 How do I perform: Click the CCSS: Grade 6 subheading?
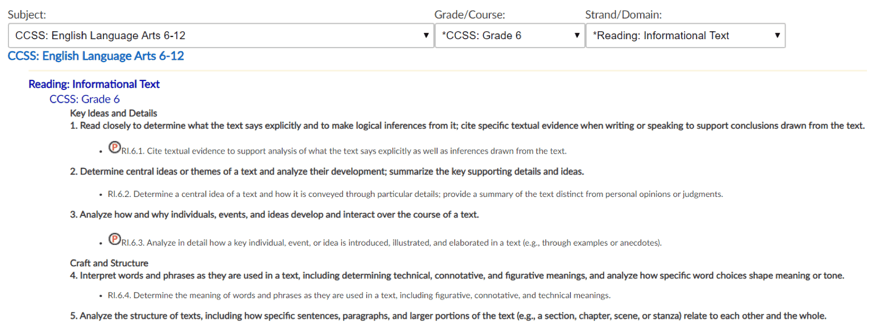[85, 99]
